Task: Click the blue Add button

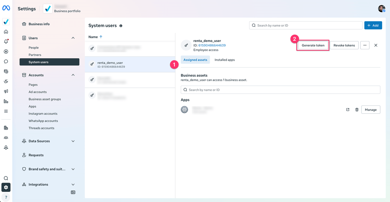Action: pos(373,25)
